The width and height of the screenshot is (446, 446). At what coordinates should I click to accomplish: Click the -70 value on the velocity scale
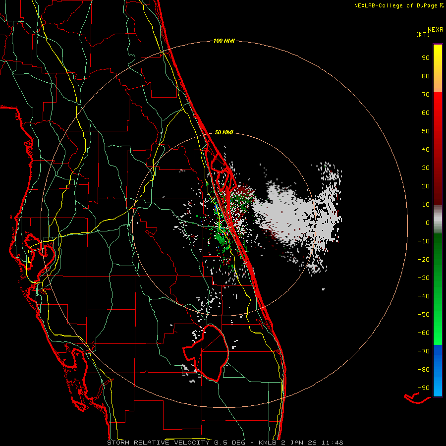click(424, 351)
